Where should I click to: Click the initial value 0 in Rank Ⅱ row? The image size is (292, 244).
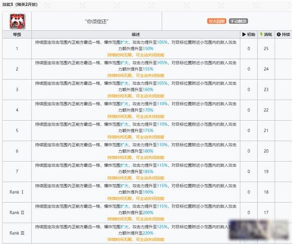[249, 212]
